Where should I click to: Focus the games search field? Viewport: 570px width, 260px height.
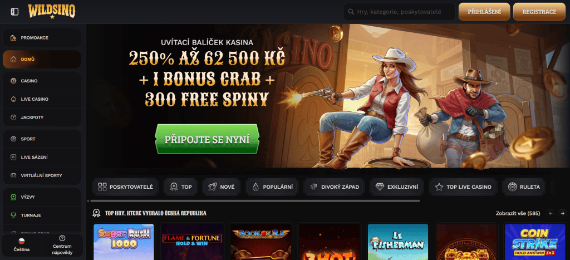tap(399, 12)
